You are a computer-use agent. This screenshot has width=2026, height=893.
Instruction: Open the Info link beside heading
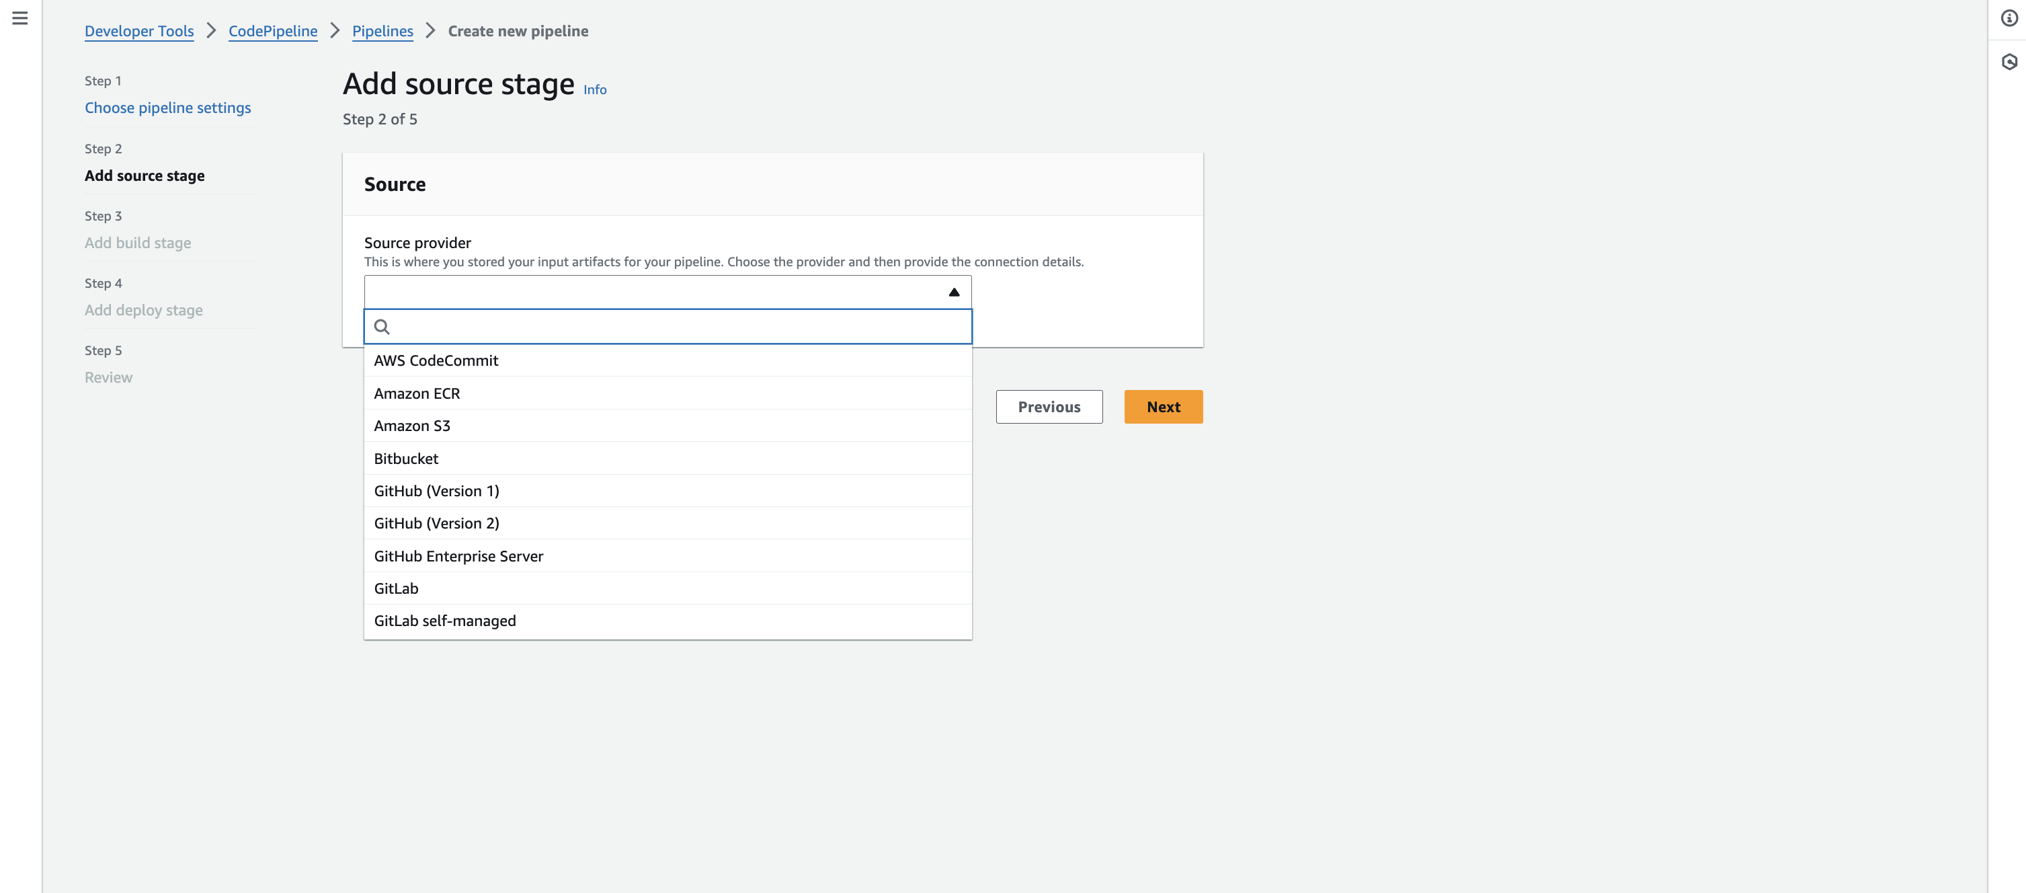595,89
